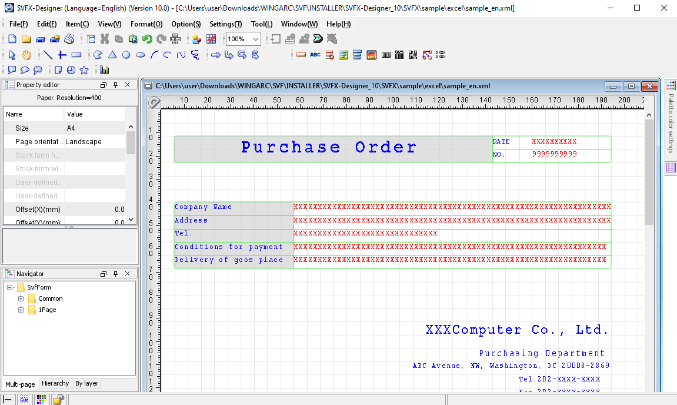677x405 pixels.
Task: Toggle the lock icon in status bar
Action: (58, 399)
